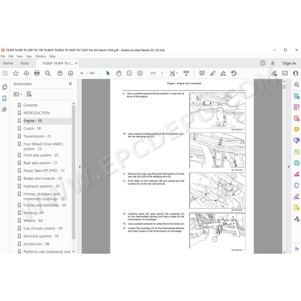Expand right tools pane at bottom

(297, 249)
